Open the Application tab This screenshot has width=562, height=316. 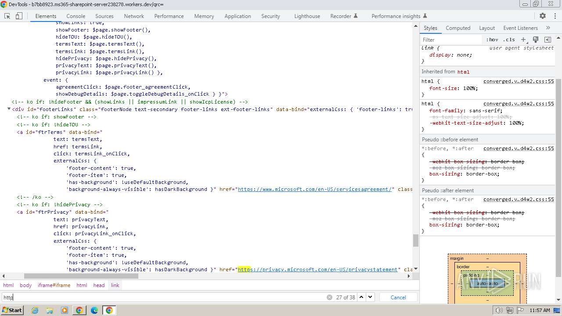pos(238,16)
